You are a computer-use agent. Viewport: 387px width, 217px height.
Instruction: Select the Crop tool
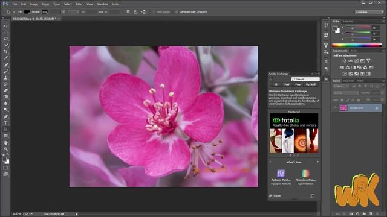coord(5,52)
